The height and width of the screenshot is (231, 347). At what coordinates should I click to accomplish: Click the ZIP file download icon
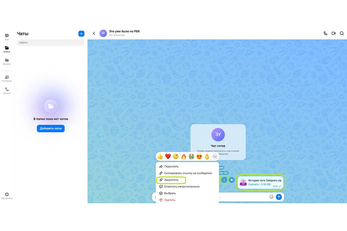tap(243, 182)
